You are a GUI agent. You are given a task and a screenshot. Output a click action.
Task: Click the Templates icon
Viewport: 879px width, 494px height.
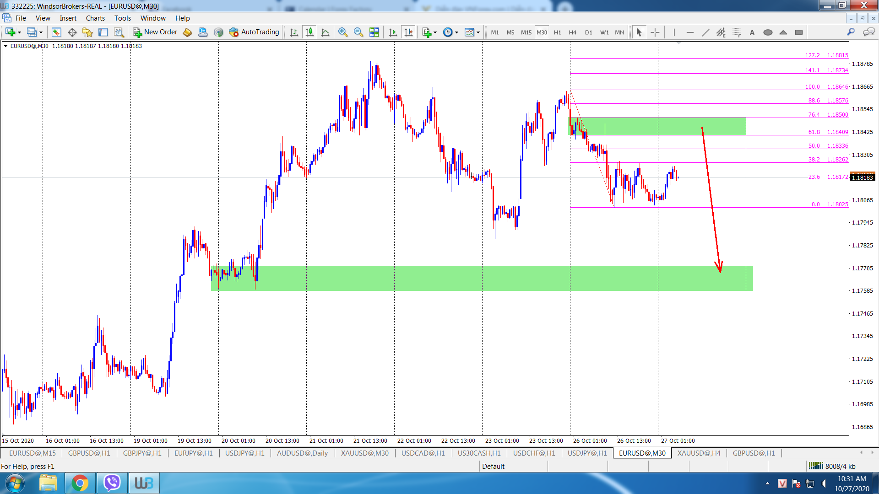(469, 32)
